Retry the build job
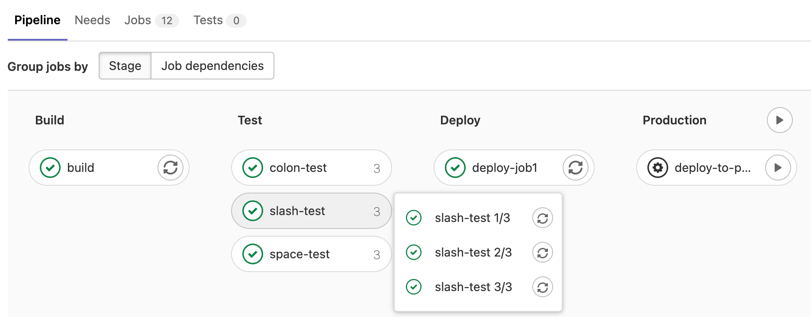 (x=170, y=168)
